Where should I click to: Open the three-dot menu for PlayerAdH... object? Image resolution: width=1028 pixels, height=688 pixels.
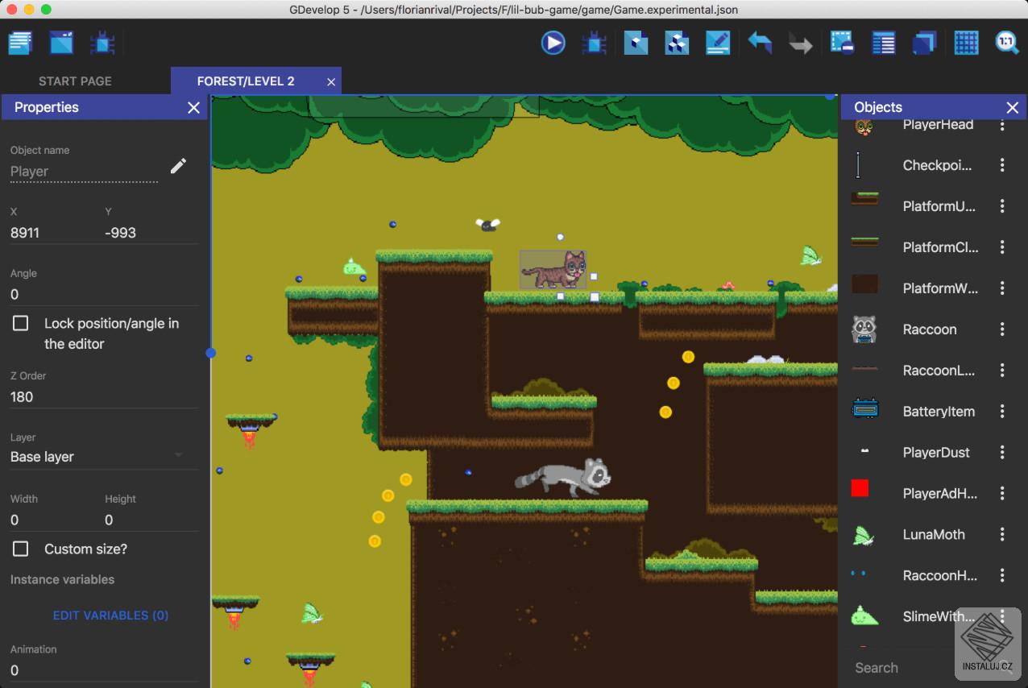(1002, 493)
